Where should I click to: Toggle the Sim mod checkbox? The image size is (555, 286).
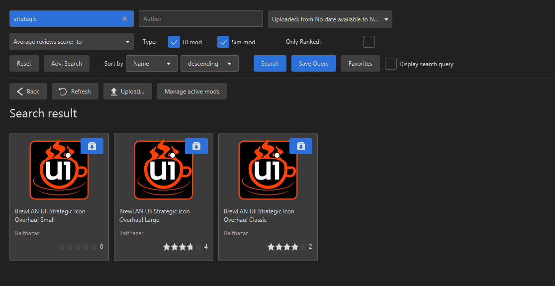(223, 42)
